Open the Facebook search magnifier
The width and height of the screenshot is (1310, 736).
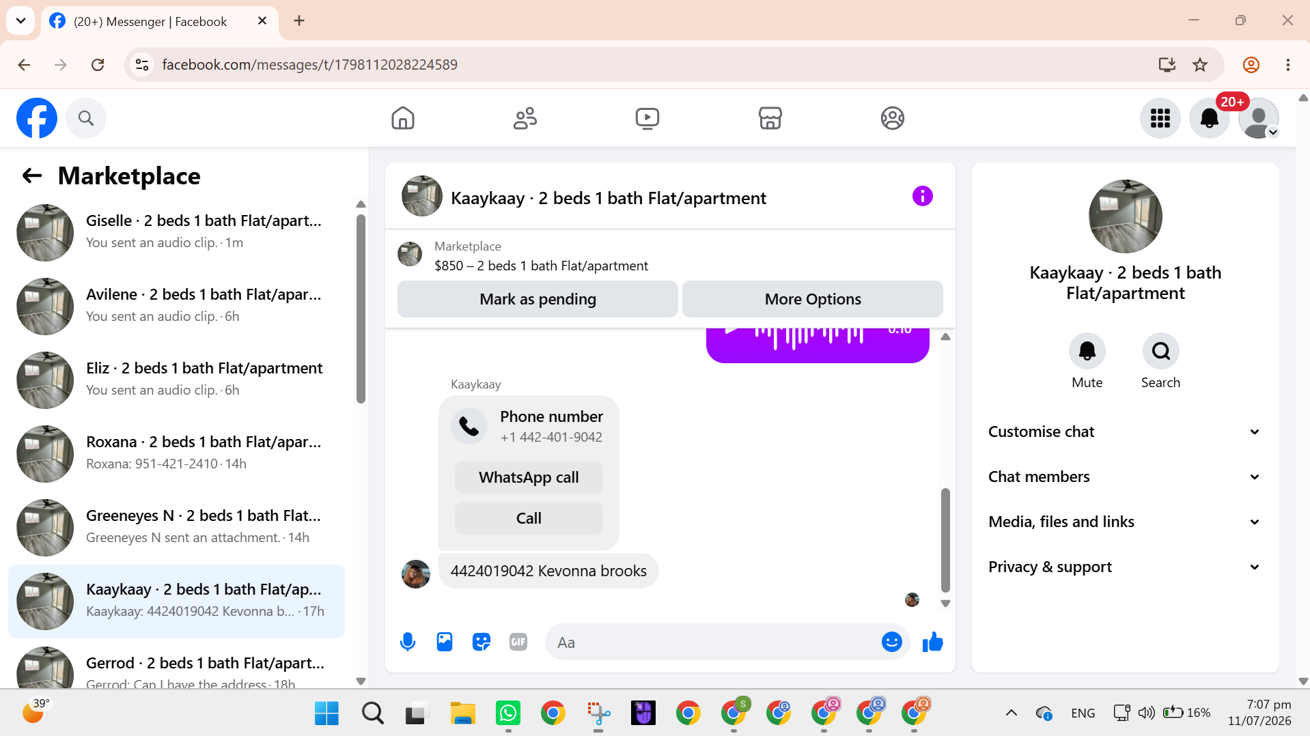click(86, 118)
